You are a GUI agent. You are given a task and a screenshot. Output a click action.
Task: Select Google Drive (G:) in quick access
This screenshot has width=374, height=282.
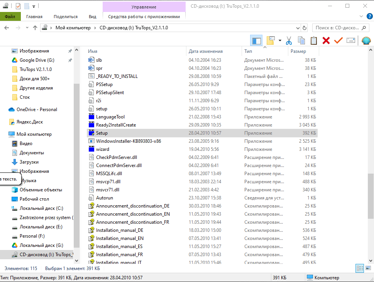[x=37, y=60]
